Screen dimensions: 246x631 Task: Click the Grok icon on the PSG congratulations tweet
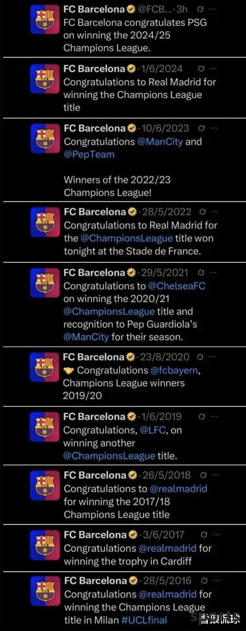pos(200,10)
